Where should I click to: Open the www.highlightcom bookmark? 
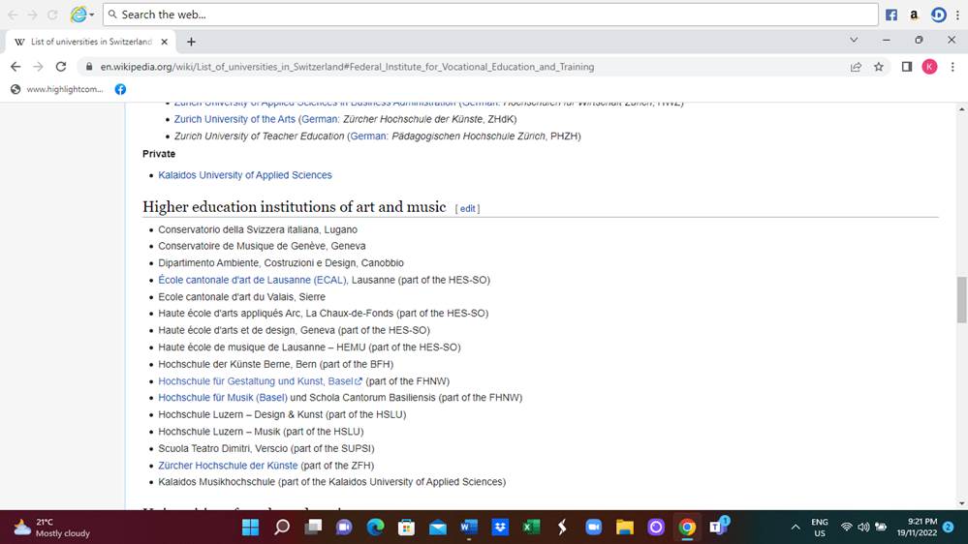click(57, 89)
